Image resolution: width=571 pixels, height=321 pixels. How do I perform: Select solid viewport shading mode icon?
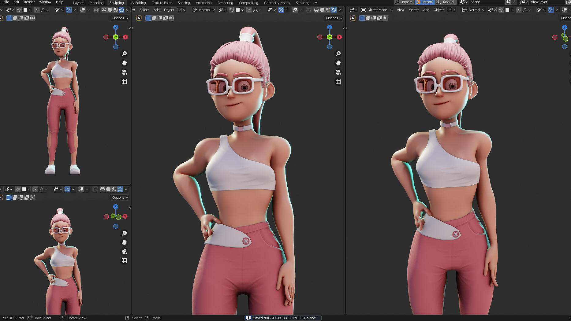tap(322, 9)
